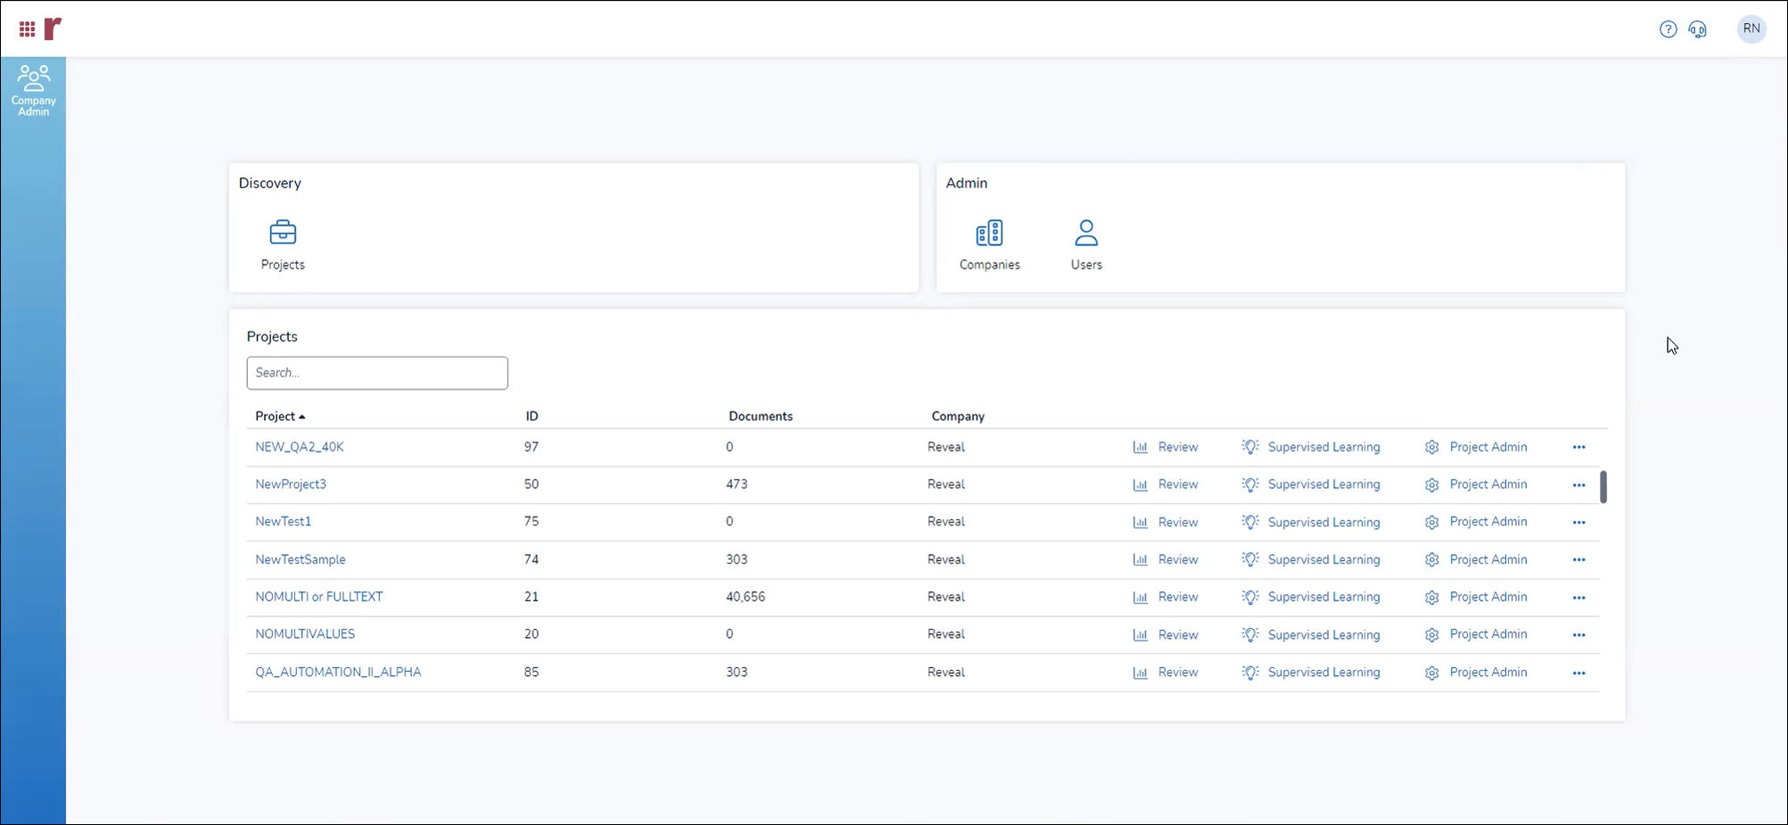1788x825 pixels.
Task: Open Companies in the Admin panel
Action: pyautogui.click(x=989, y=243)
